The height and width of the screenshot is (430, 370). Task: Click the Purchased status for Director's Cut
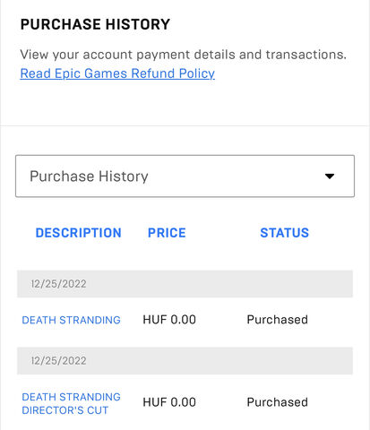point(277,402)
